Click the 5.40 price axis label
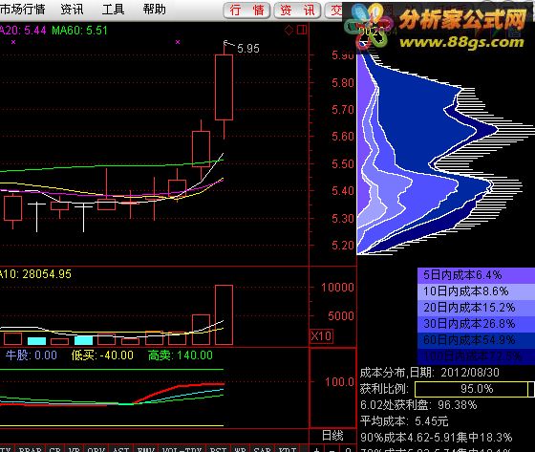The image size is (535, 452). coord(343,190)
